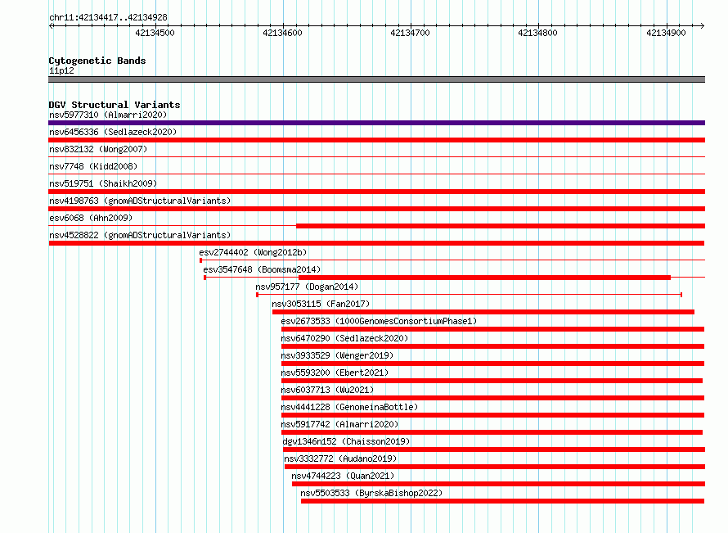Click ruler position 42134900

666,33
